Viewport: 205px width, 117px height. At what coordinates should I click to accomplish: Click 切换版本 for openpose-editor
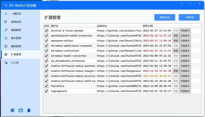[x=185, y=41]
